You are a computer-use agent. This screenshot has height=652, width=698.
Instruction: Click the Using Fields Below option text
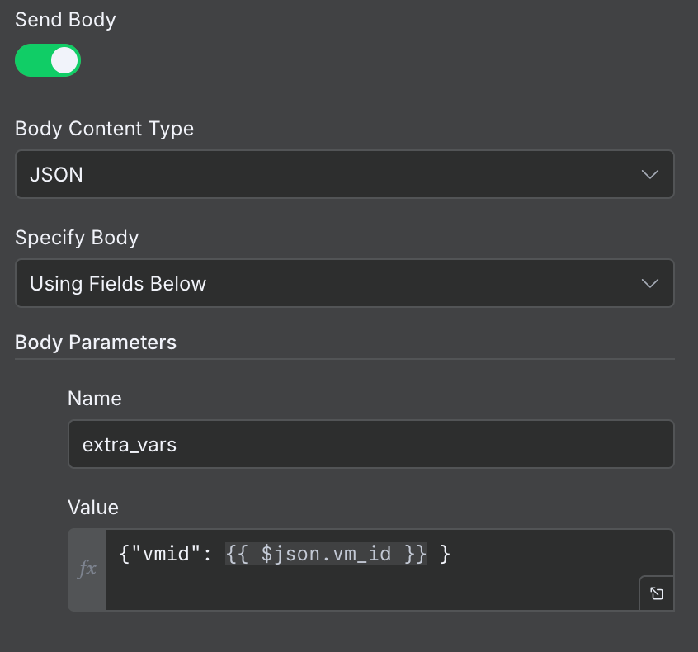(118, 284)
